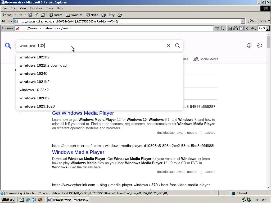
Task: Select suggestion 'windows 1022h2'
Action: click(x=100, y=57)
